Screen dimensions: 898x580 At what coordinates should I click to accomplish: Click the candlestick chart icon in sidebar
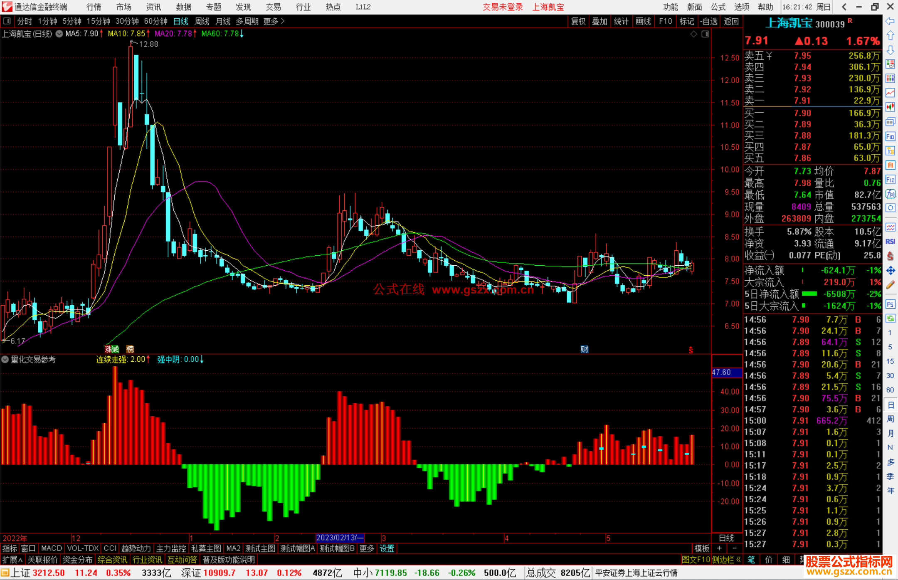click(890, 107)
